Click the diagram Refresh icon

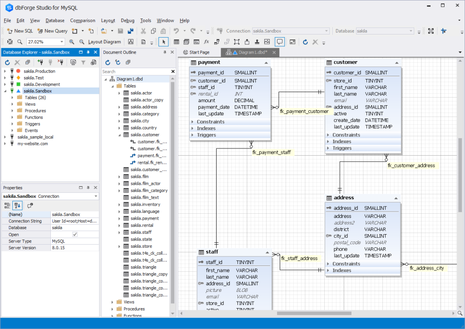[x=305, y=42]
